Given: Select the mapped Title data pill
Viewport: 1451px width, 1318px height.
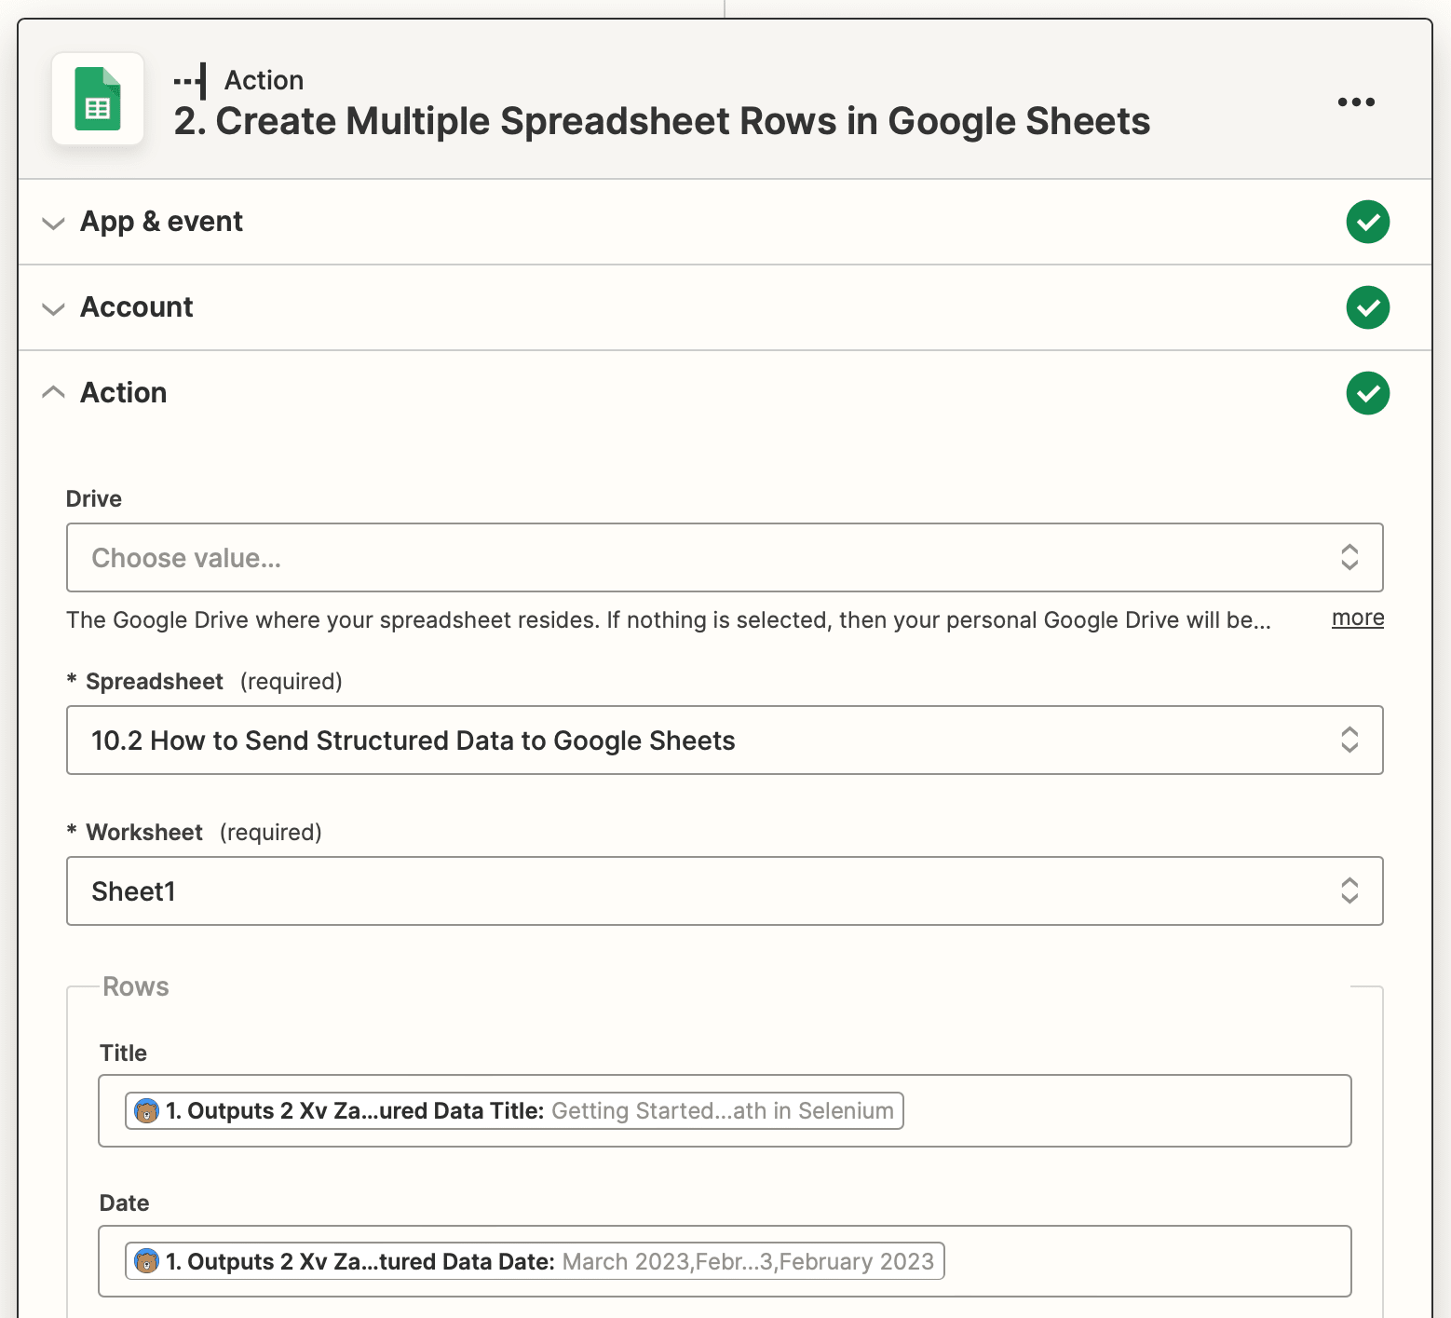Looking at the screenshot, I should [514, 1110].
